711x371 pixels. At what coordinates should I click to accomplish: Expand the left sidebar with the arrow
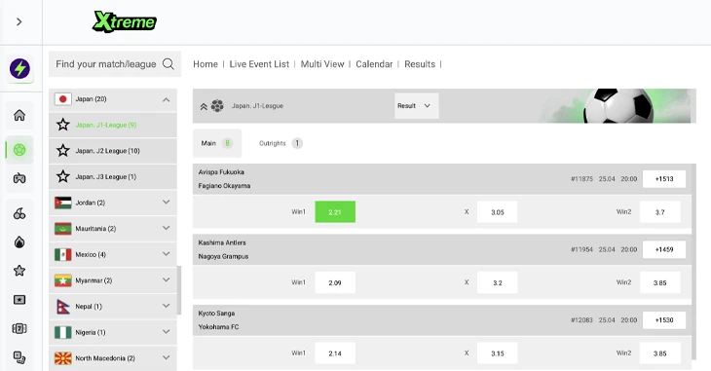click(x=19, y=21)
